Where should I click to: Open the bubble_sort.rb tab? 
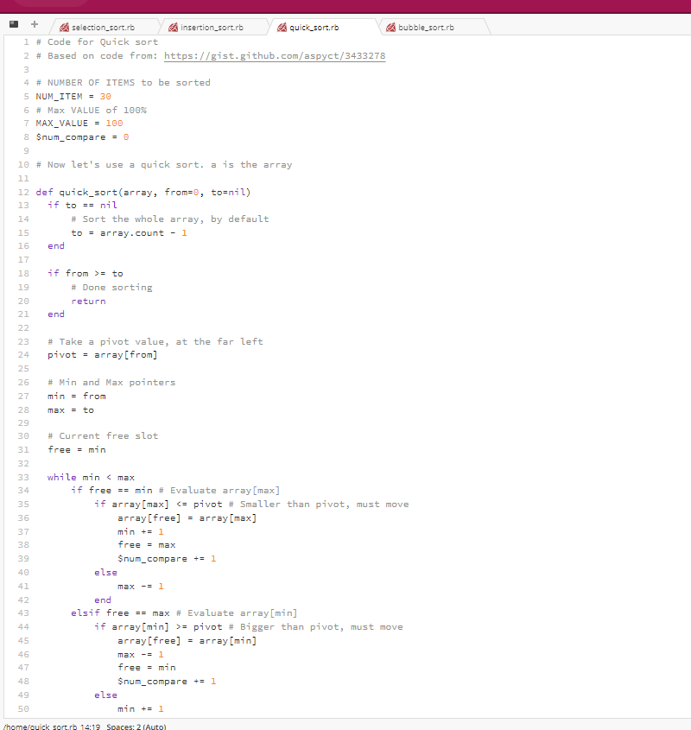coord(426,28)
